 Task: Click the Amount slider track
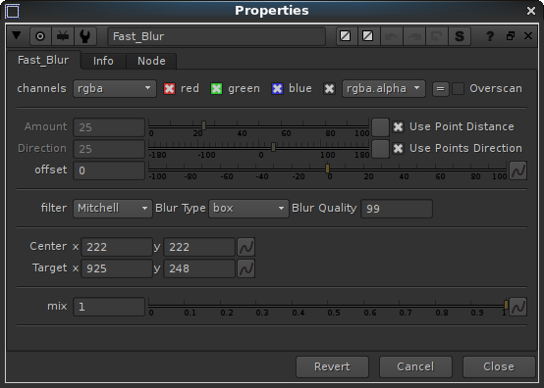259,126
